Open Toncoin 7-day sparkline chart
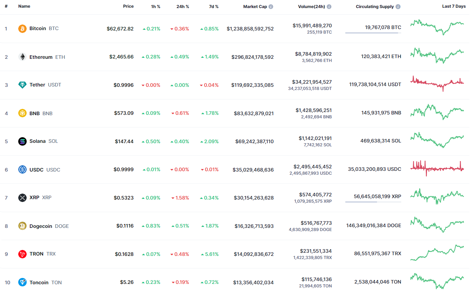This screenshot has width=475, height=293. click(x=437, y=281)
